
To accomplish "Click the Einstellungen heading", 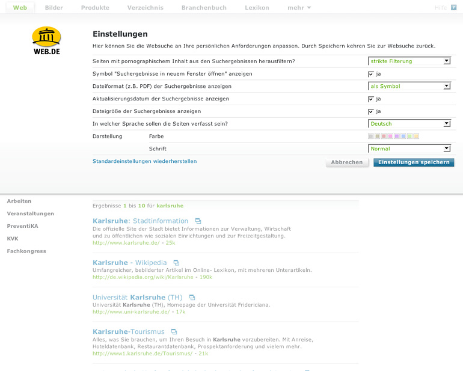I will pos(120,34).
